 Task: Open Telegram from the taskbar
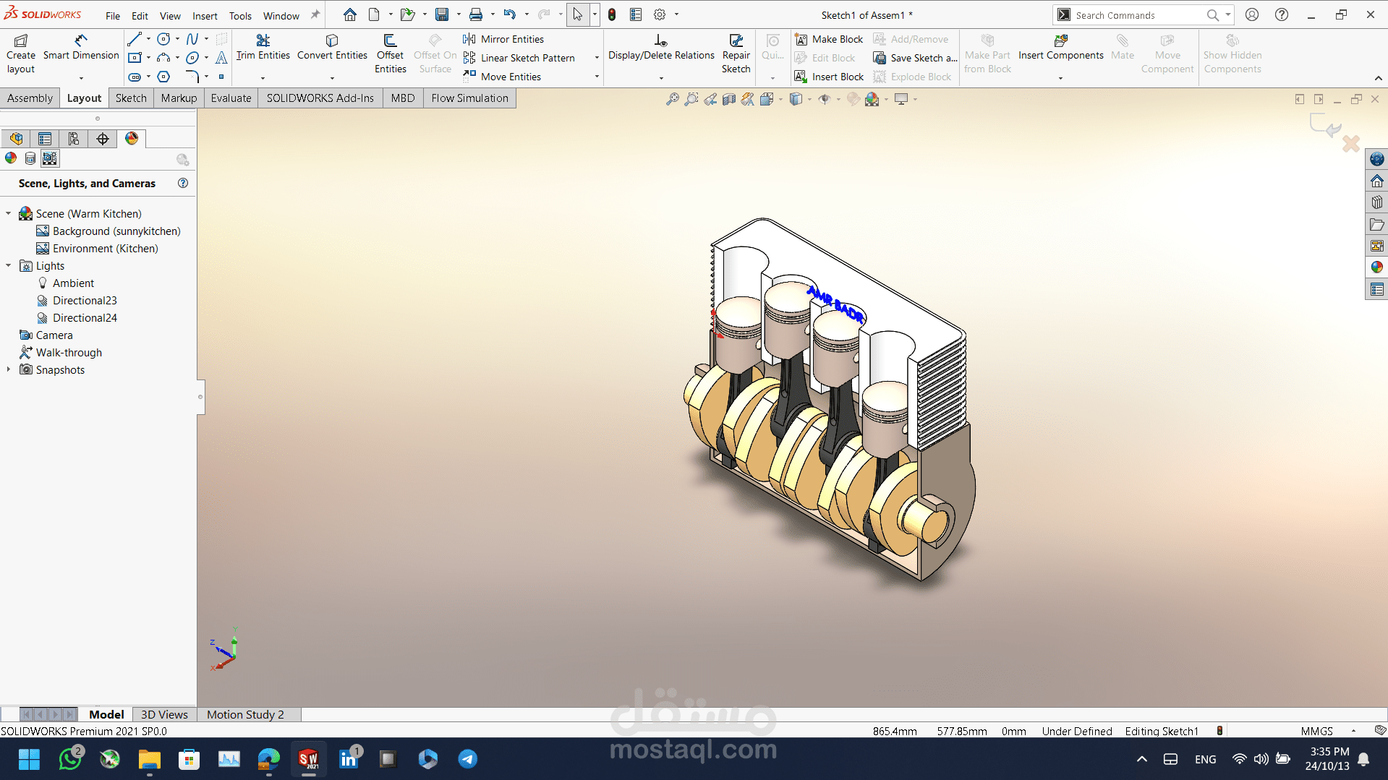tap(468, 759)
